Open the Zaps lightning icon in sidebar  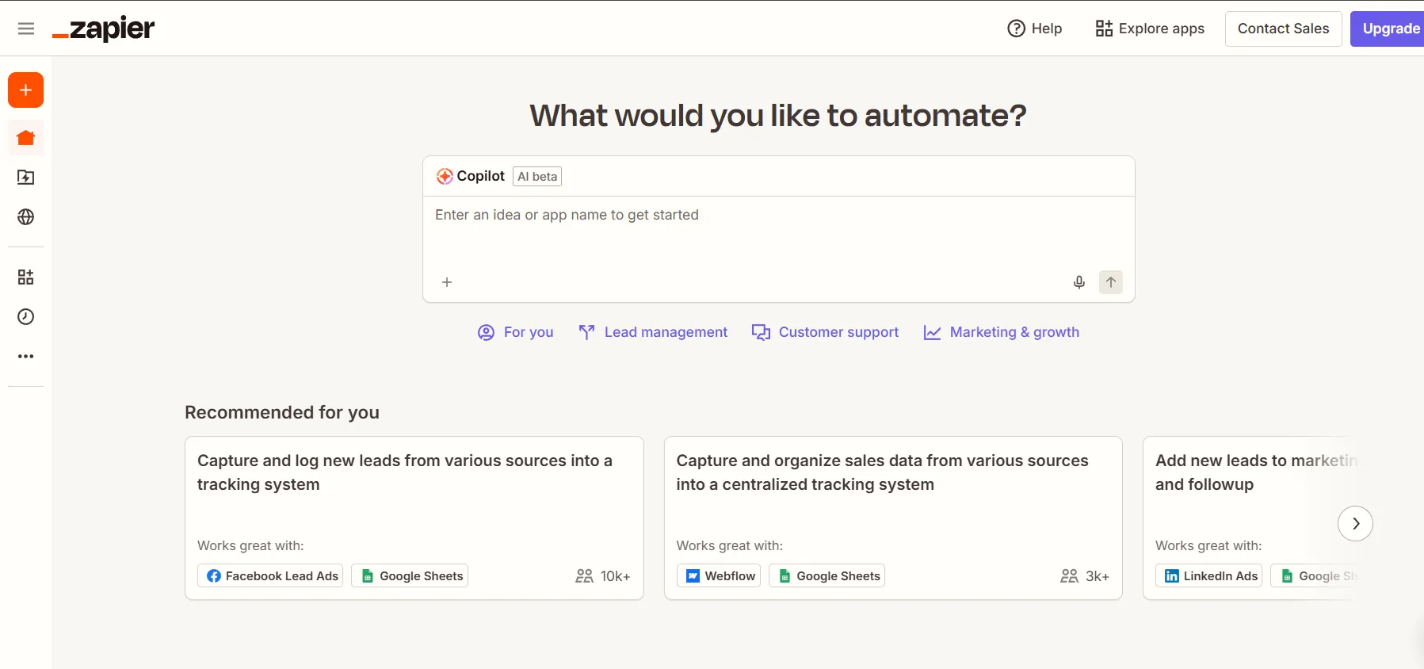point(25,178)
